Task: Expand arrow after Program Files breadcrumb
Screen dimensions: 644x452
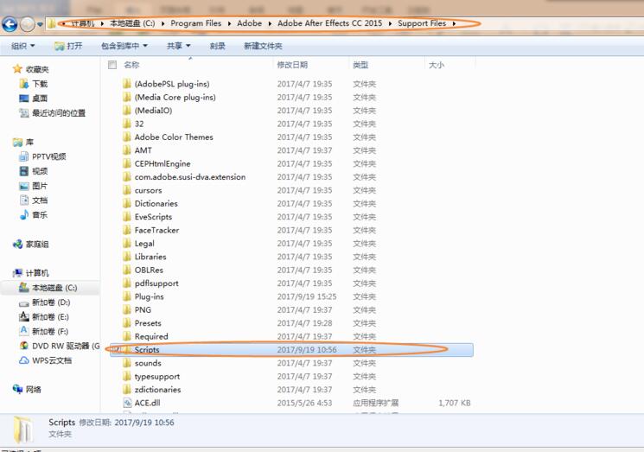Action: [229, 24]
